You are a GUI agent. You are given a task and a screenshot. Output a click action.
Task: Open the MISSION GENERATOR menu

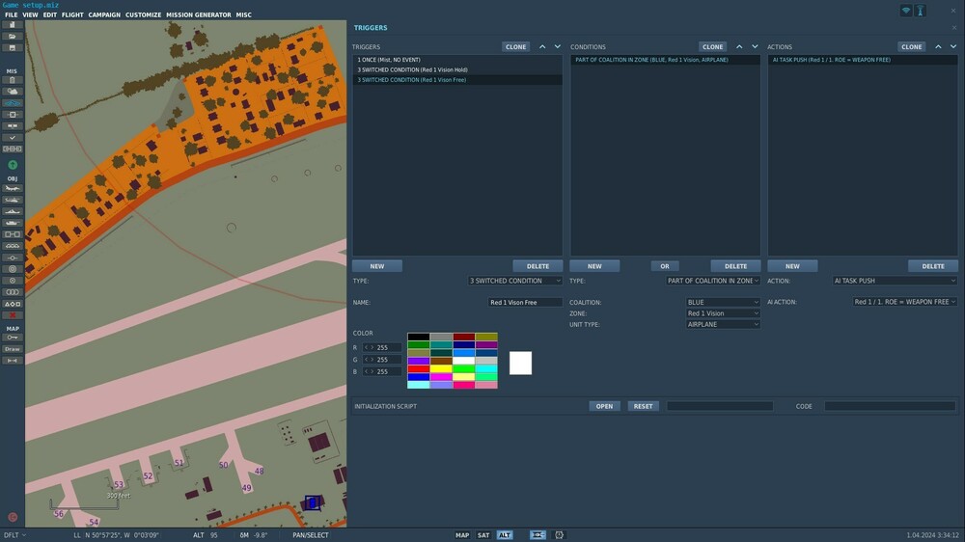[x=198, y=15]
